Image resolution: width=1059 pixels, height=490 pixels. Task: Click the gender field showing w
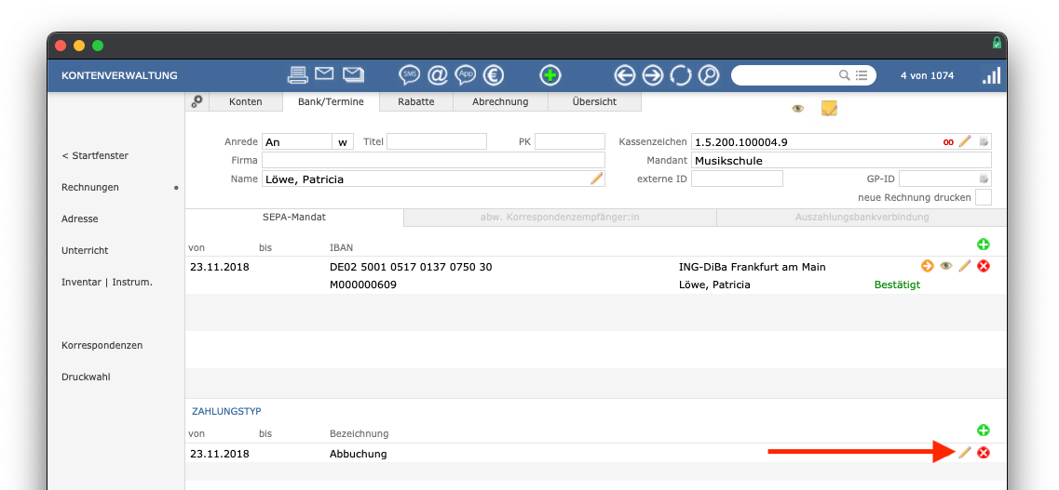343,141
